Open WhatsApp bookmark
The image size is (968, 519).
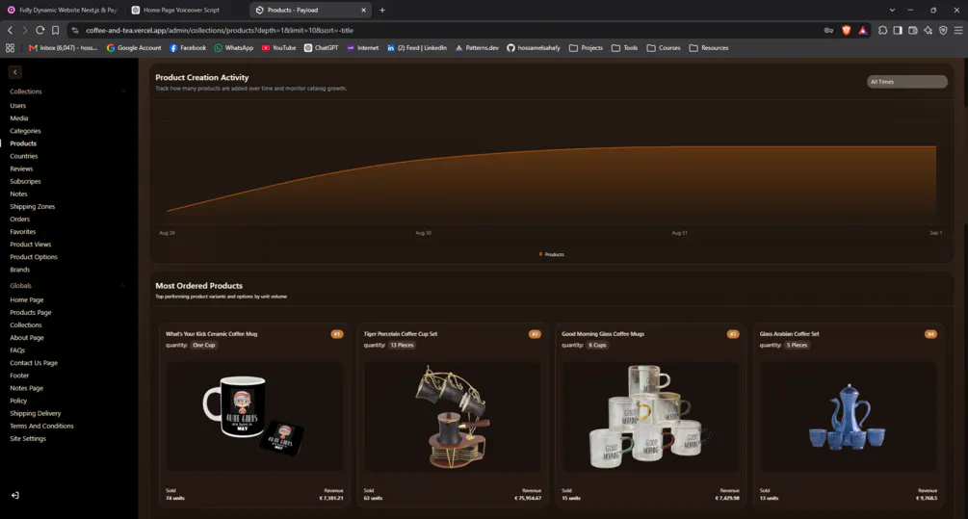point(234,47)
